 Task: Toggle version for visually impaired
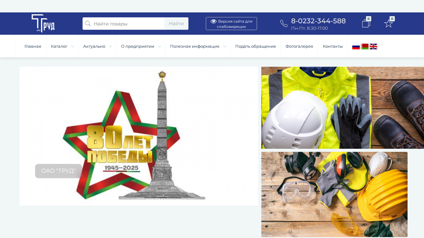(231, 24)
